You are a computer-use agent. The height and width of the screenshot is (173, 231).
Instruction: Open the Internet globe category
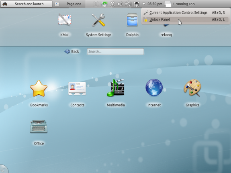coord(154,88)
